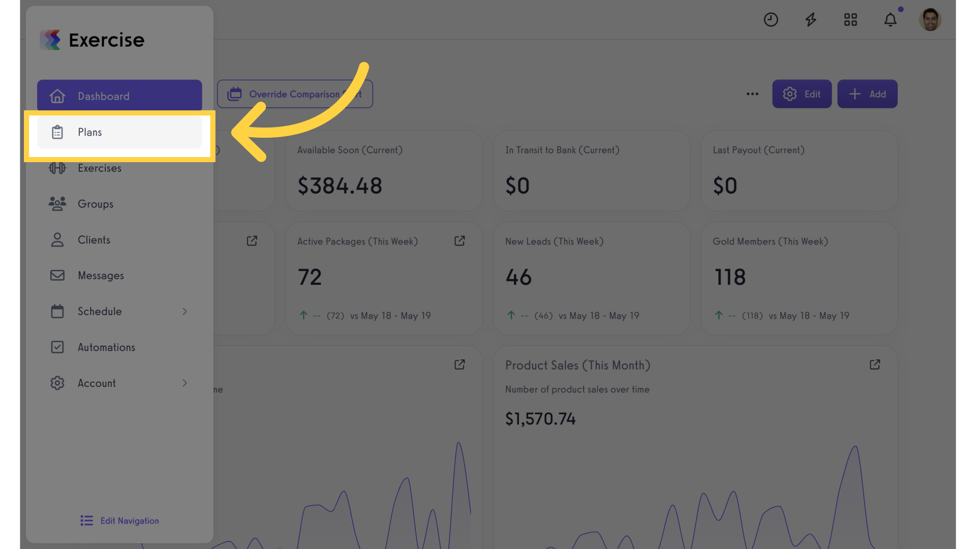The image size is (976, 549).
Task: Click In Transit to Bank (Current) label
Action: pos(562,150)
